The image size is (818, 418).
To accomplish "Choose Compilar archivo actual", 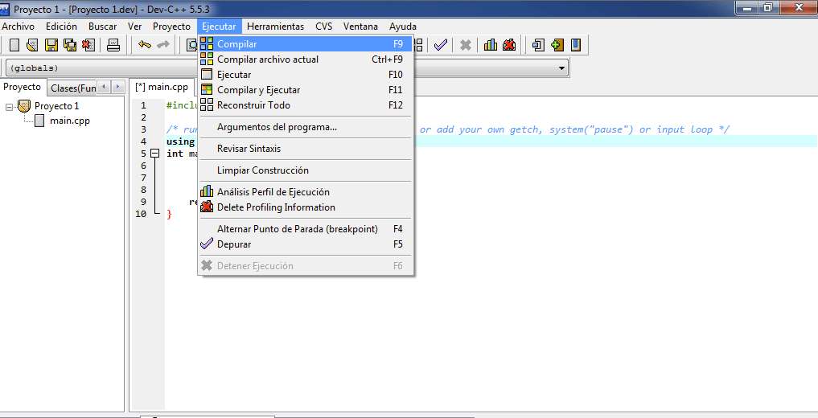I will pos(306,59).
